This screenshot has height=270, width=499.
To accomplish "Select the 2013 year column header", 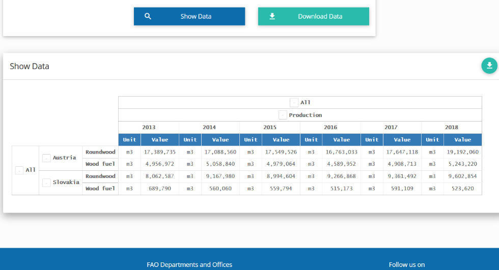I will click(x=149, y=127).
